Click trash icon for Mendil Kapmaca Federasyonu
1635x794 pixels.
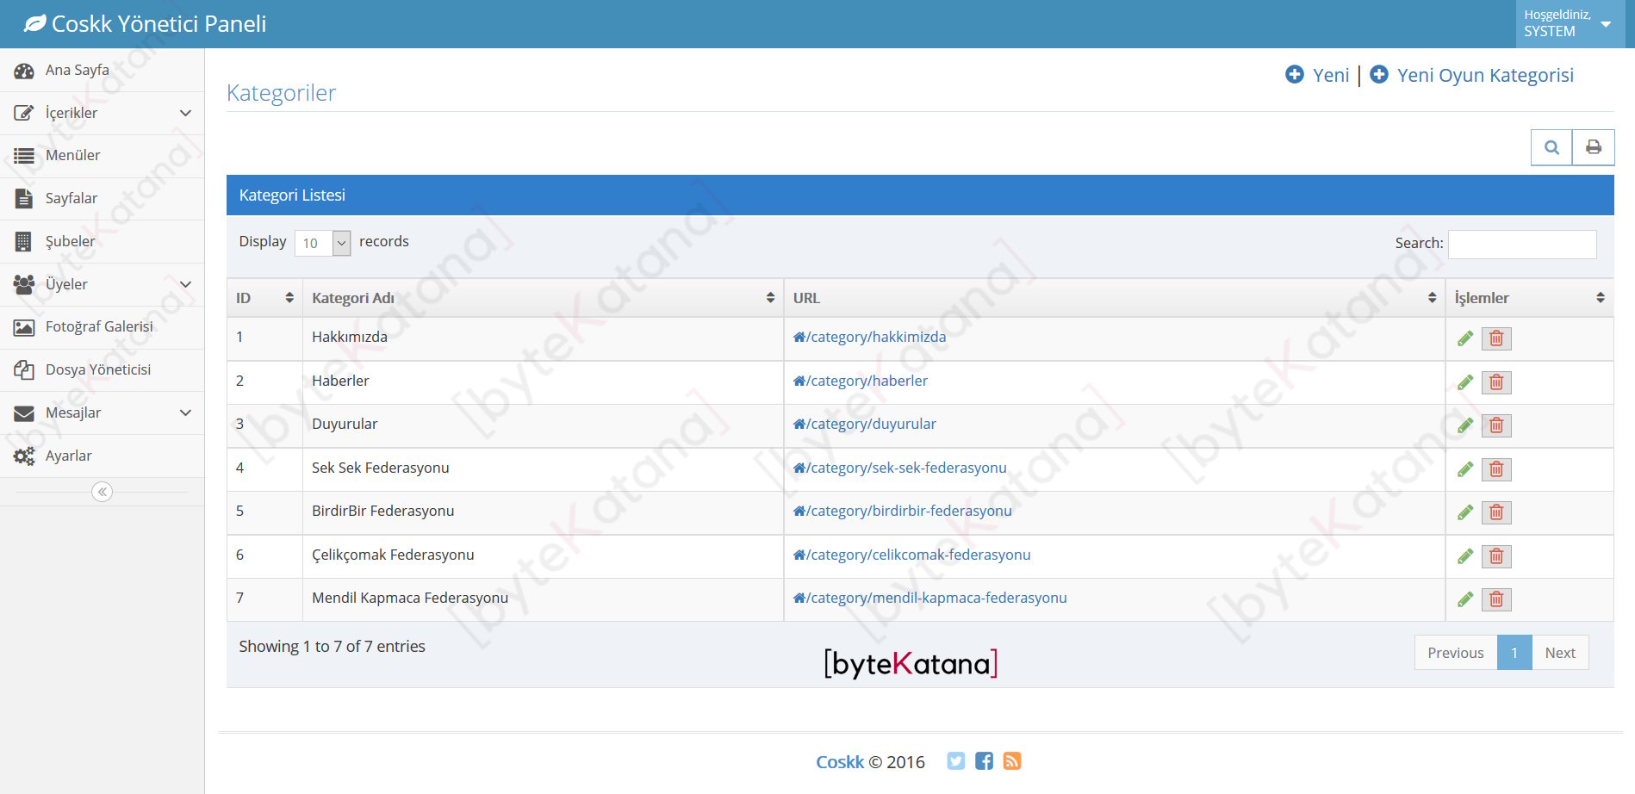point(1496,599)
